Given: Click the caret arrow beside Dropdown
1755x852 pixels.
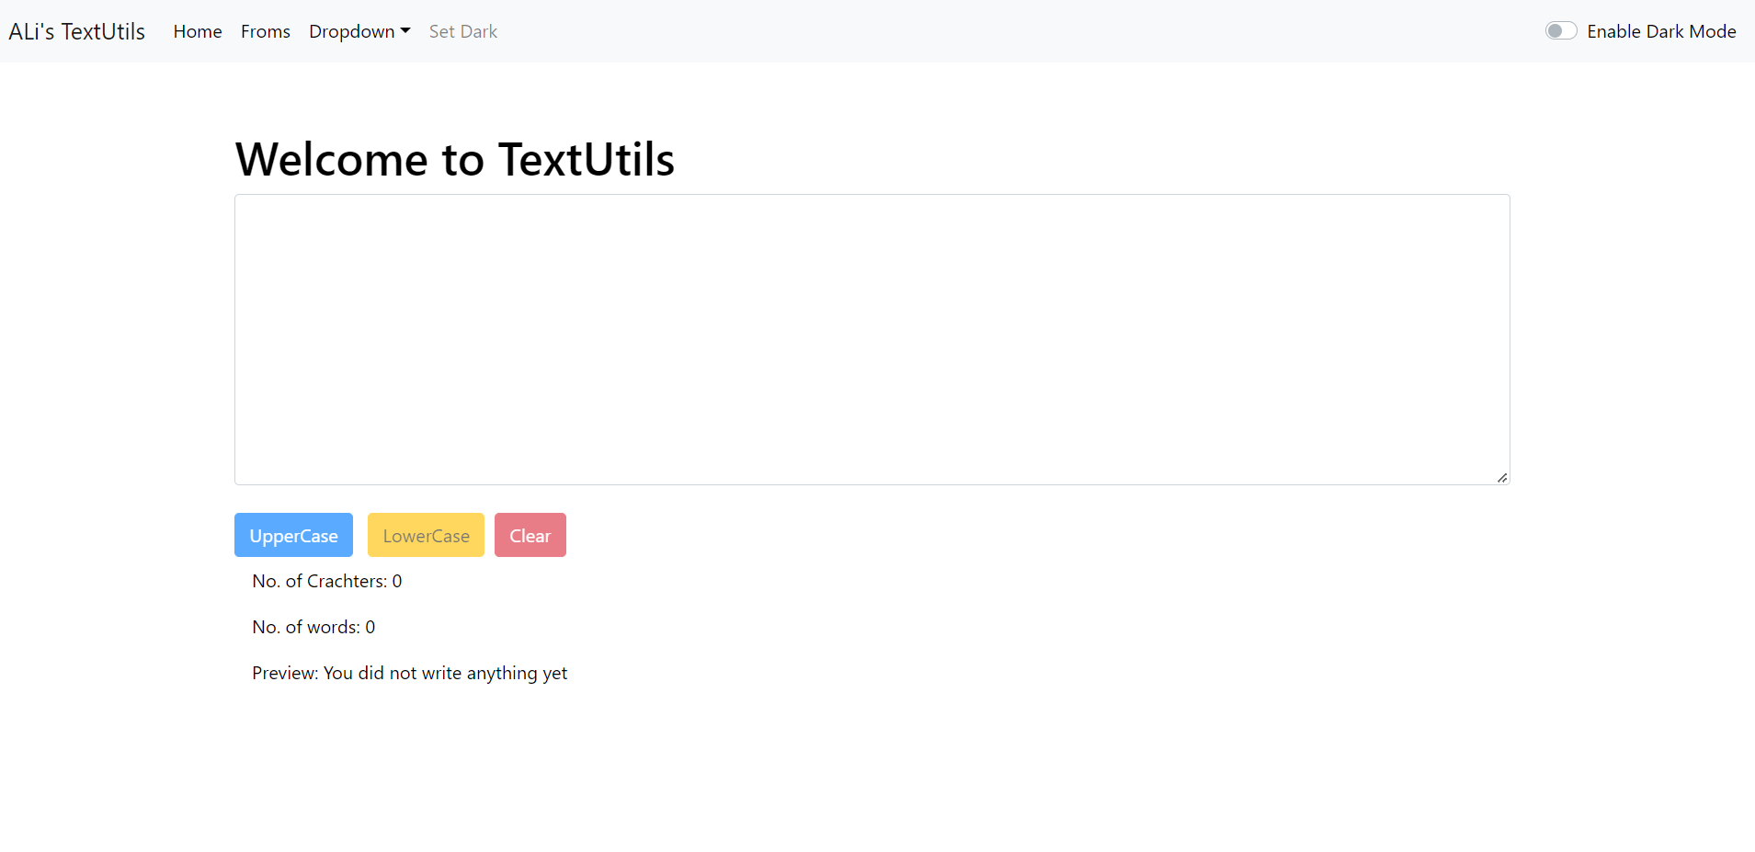Looking at the screenshot, I should pos(405,31).
